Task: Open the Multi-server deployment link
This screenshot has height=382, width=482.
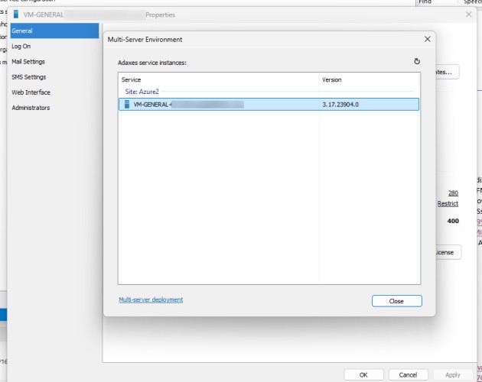Action: tap(151, 299)
